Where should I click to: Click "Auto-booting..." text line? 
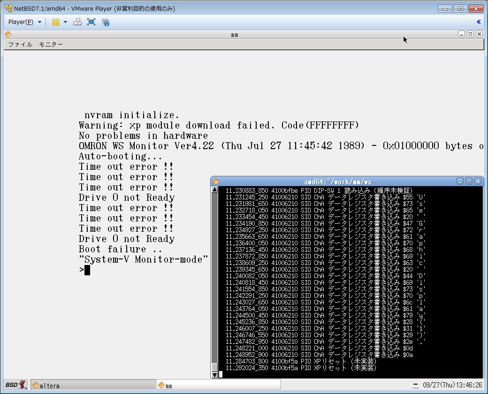pyautogui.click(x=121, y=156)
